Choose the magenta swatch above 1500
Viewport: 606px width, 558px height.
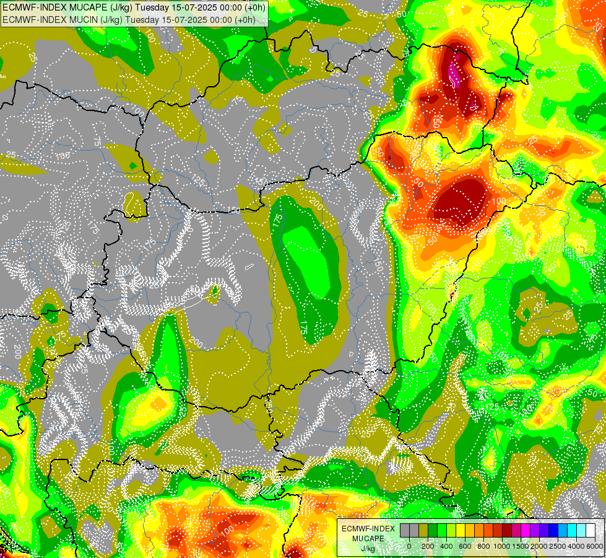pos(526,531)
